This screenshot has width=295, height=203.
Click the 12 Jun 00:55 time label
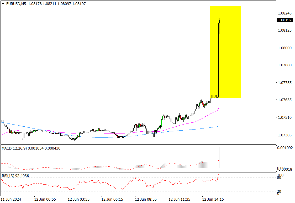pyautogui.click(x=45, y=199)
